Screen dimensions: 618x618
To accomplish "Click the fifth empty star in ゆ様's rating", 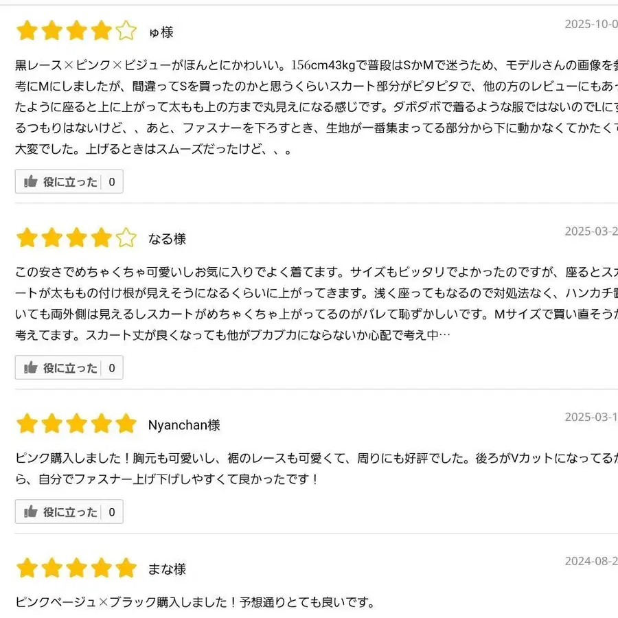I will 126,30.
